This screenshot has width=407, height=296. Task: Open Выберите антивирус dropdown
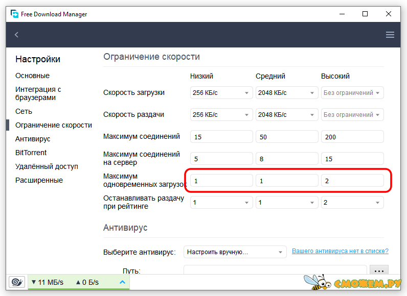(235, 252)
